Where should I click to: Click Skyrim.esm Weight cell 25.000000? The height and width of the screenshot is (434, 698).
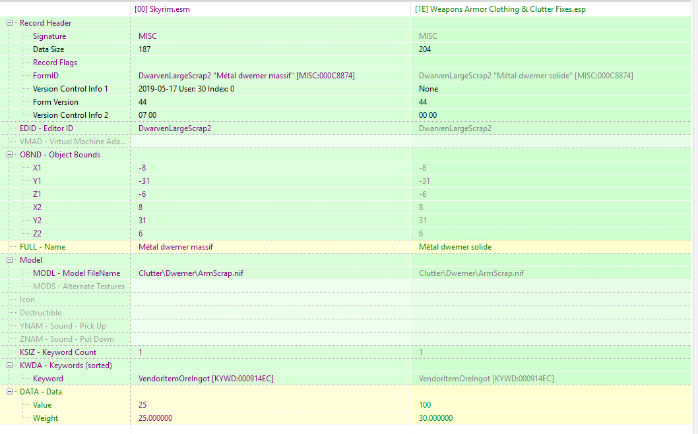pyautogui.click(x=155, y=418)
